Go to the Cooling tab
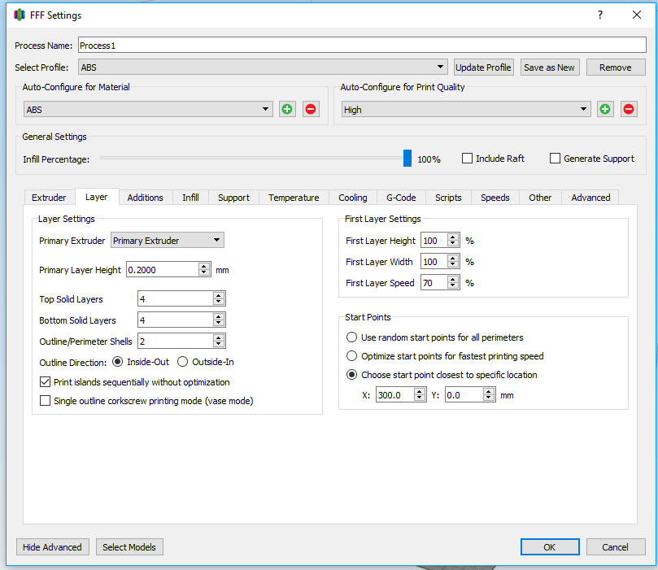Screen dimensions: 658x570 pyautogui.click(x=353, y=198)
